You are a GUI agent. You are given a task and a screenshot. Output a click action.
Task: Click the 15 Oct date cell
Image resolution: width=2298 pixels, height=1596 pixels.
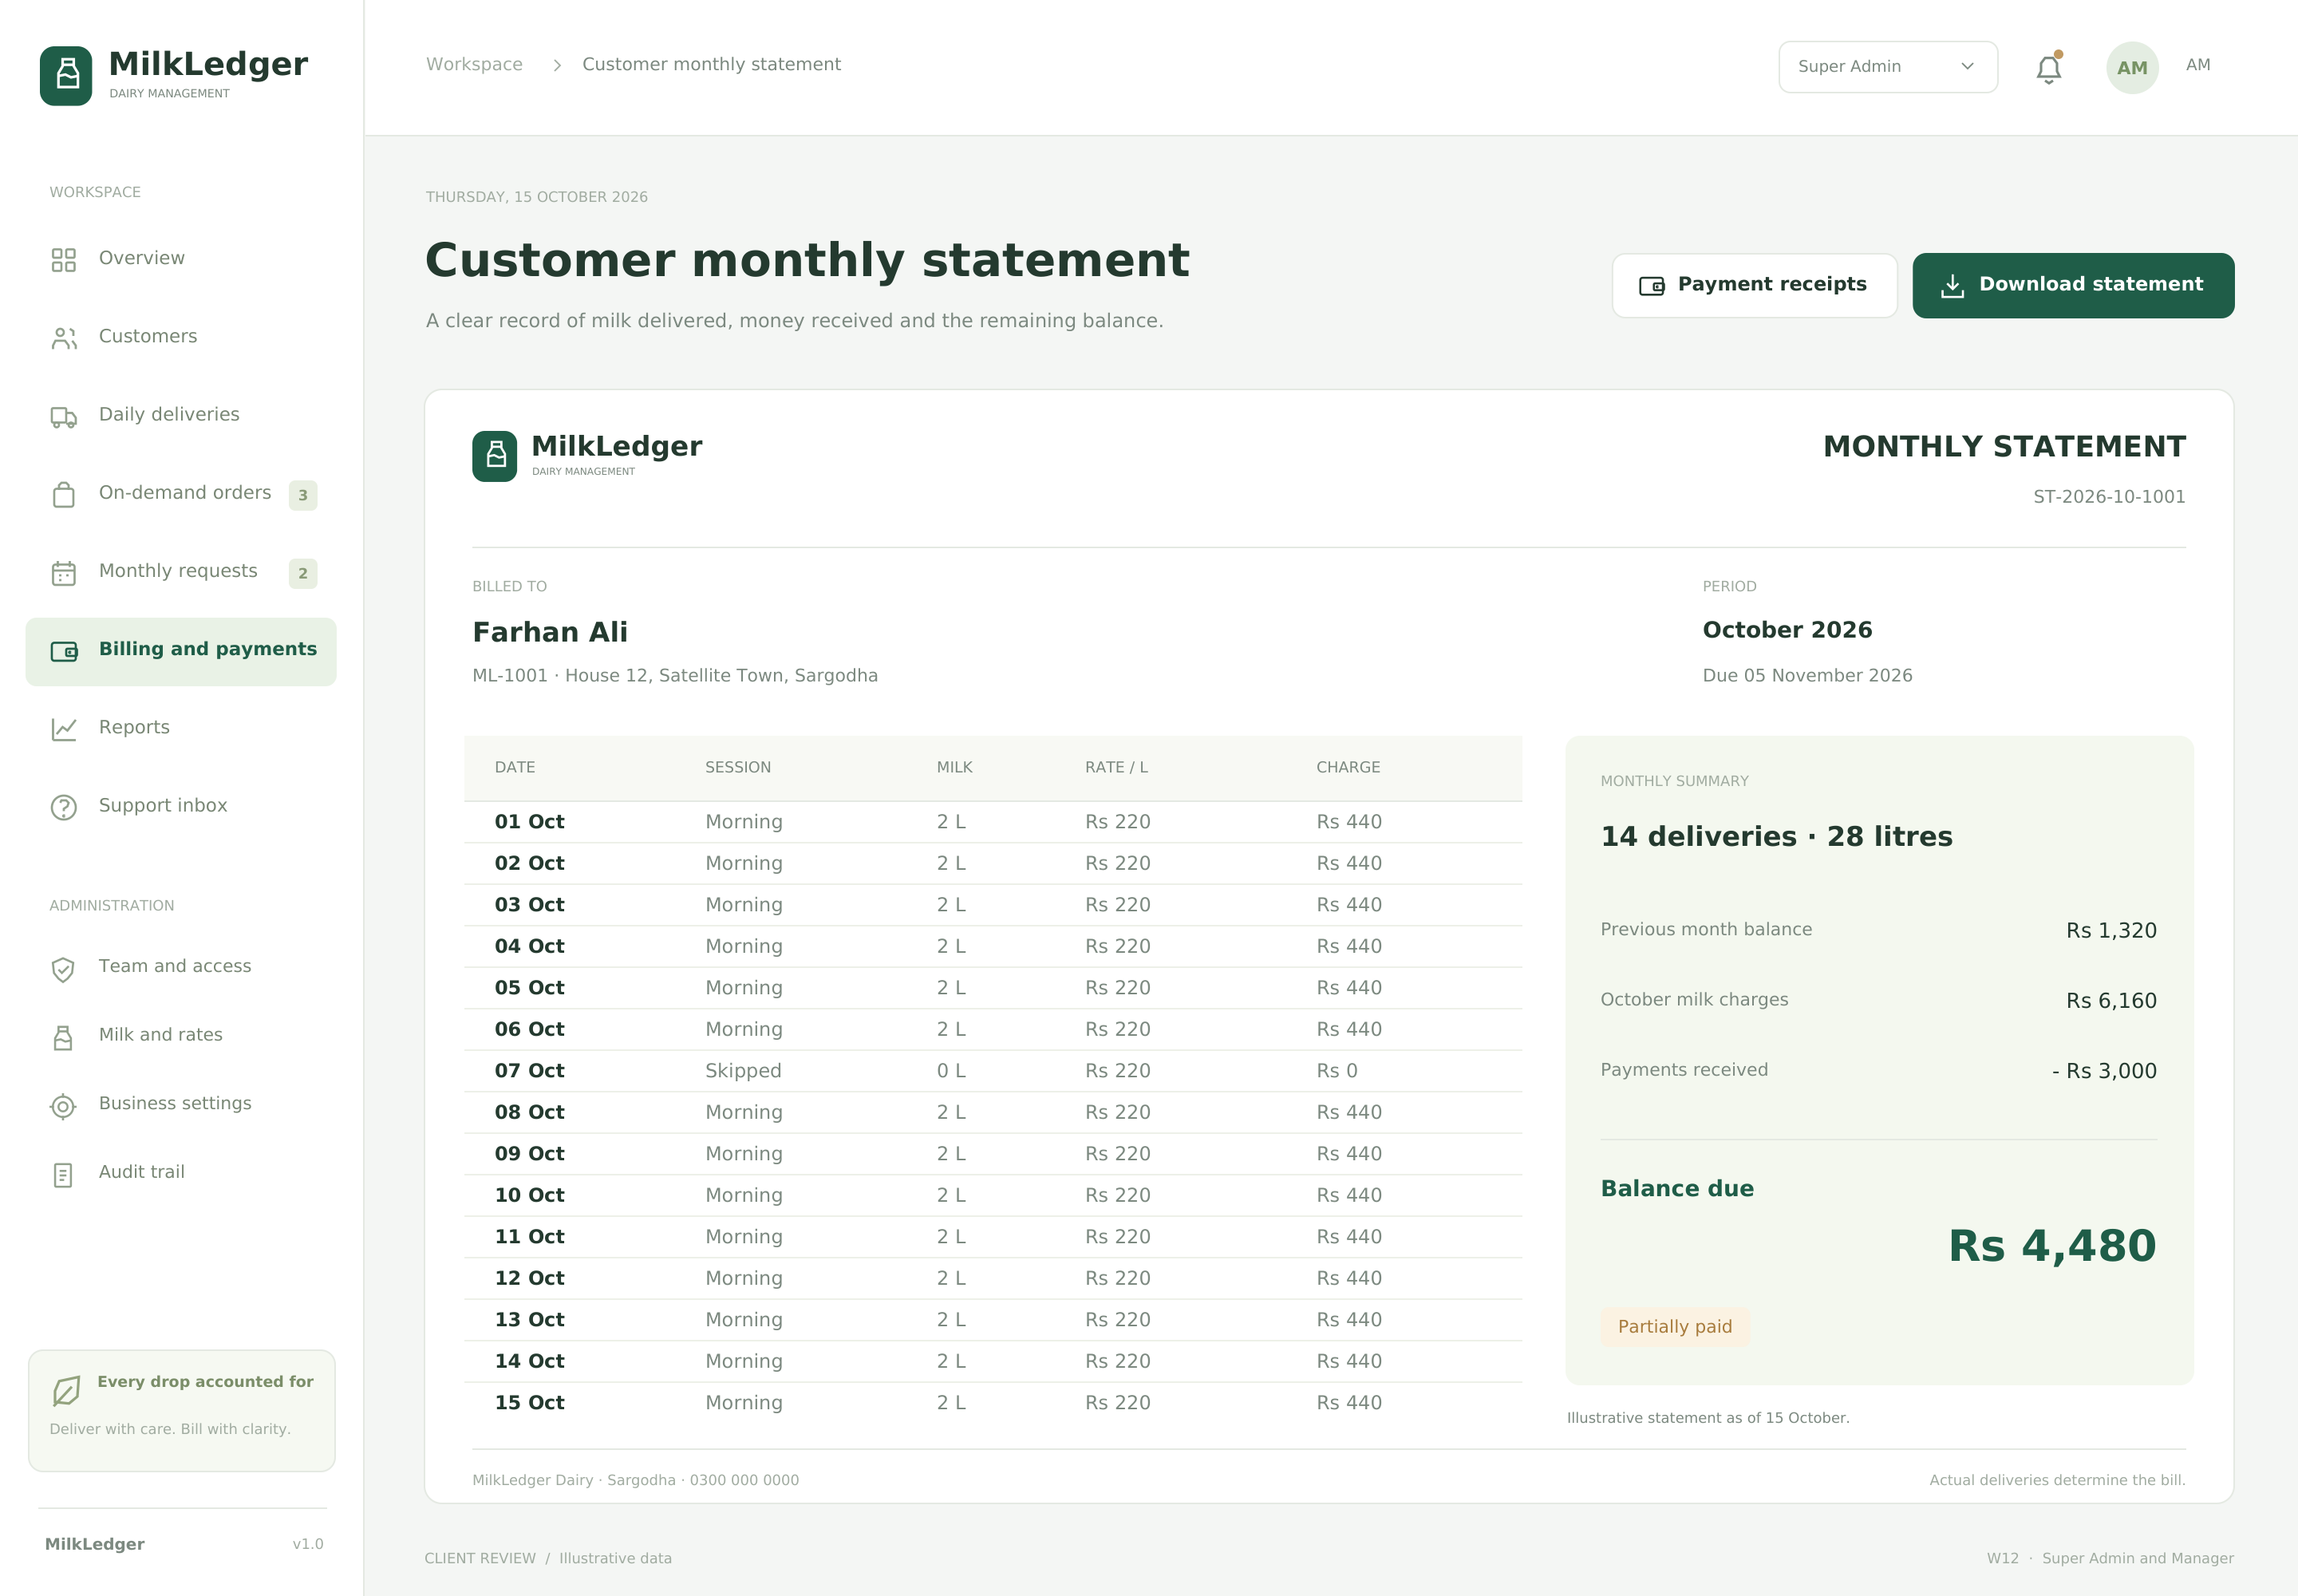point(529,1402)
